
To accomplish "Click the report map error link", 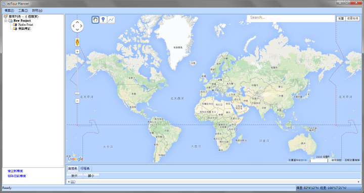I will (x=352, y=160).
